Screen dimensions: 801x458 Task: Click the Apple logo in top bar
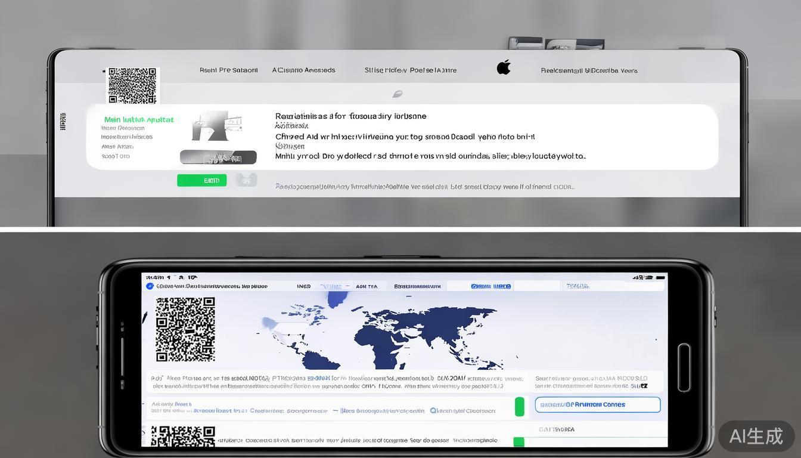(x=504, y=67)
